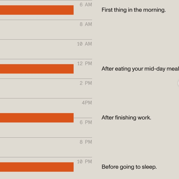The height and width of the screenshot is (179, 179).
Task: Click the '6 PM' time label
Action: 86,122
